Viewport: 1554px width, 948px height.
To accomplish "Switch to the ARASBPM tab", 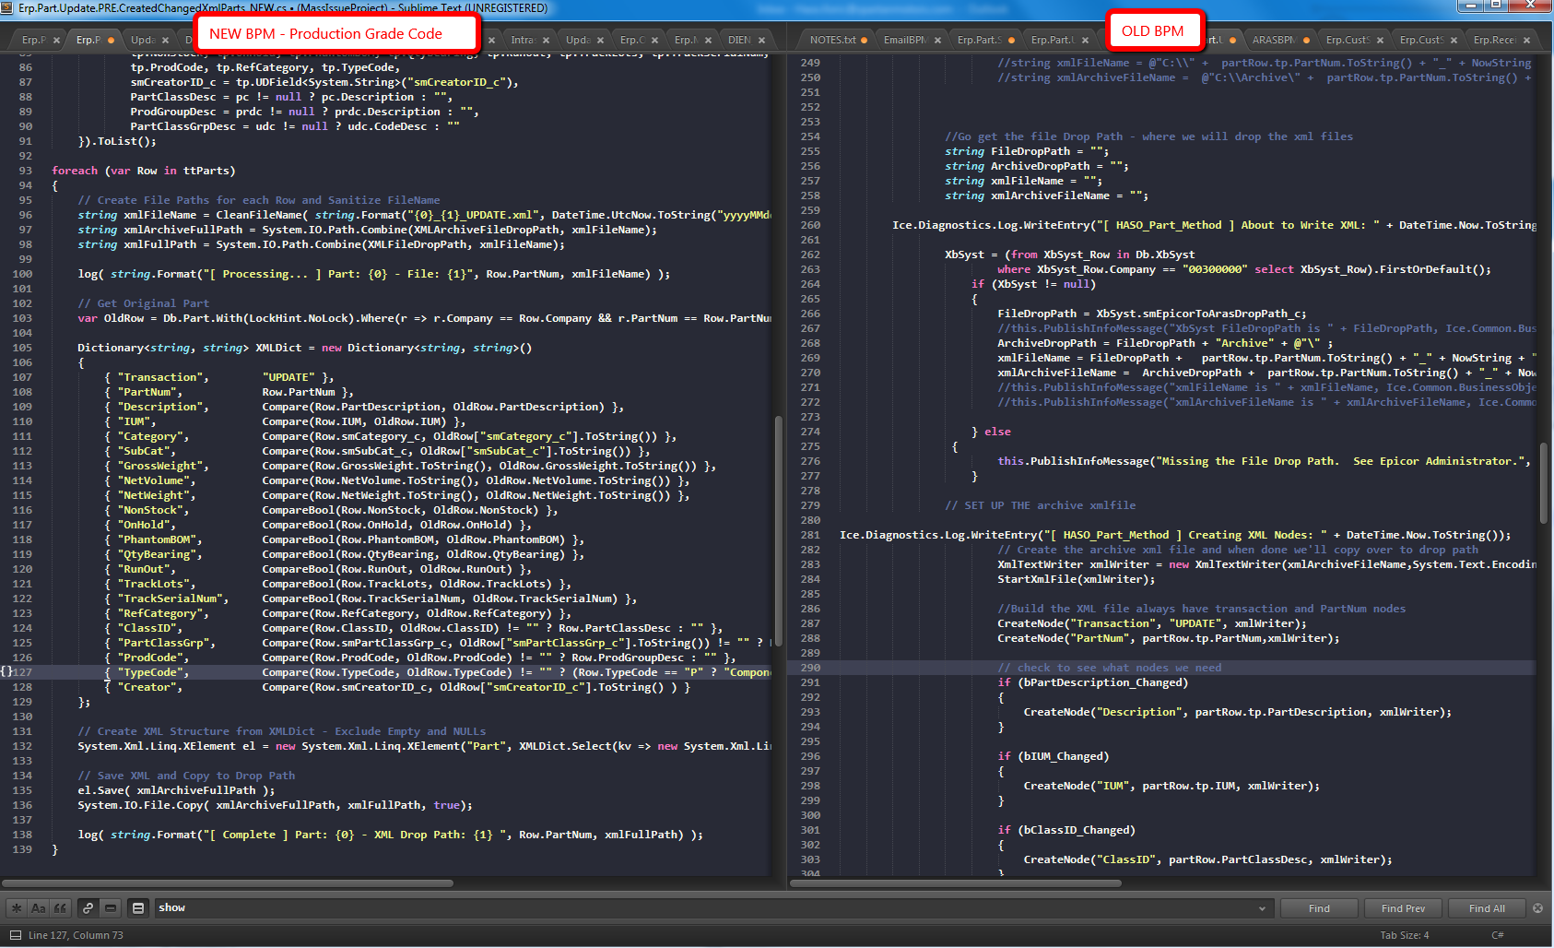I will click(x=1274, y=41).
